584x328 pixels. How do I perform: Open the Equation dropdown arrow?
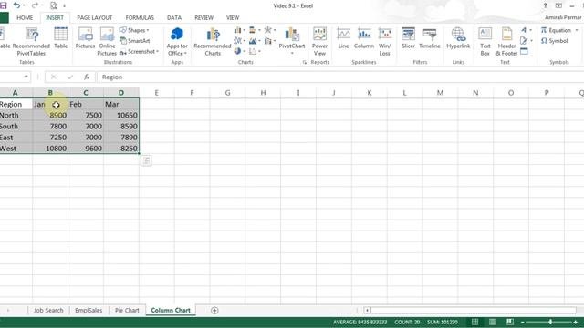577,30
